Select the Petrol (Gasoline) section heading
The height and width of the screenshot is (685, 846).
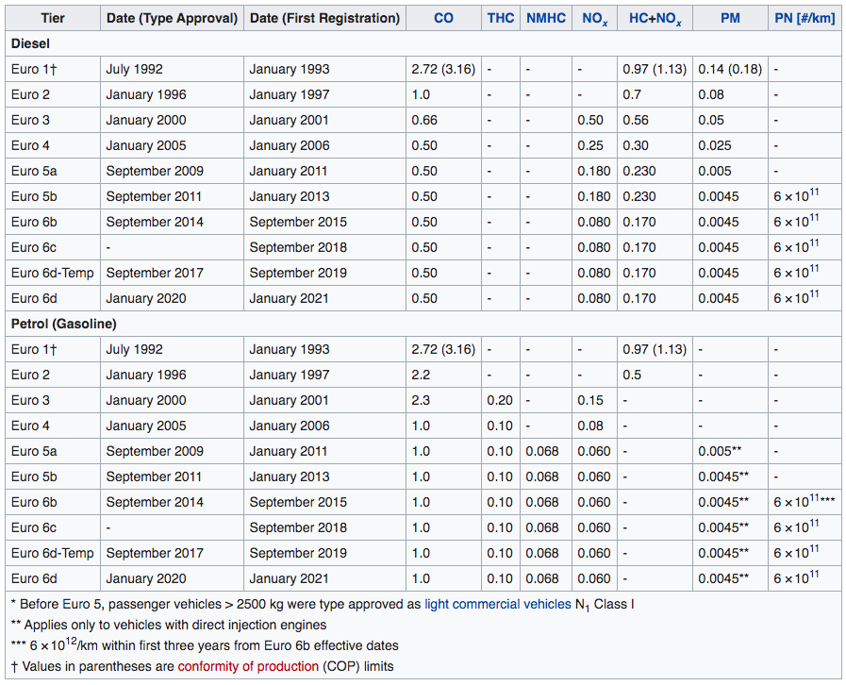[x=64, y=324]
